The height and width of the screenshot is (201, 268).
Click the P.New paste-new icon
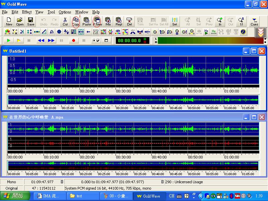click(x=97, y=21)
